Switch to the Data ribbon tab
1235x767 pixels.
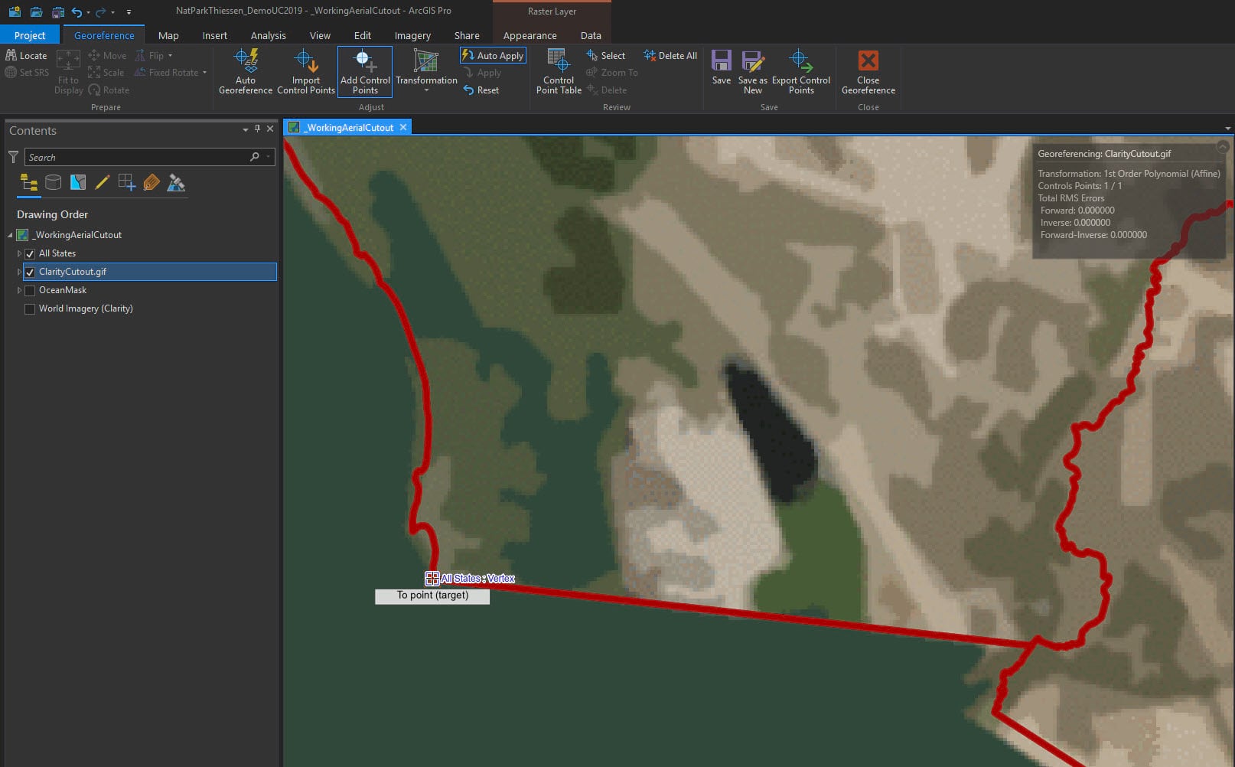coord(591,35)
